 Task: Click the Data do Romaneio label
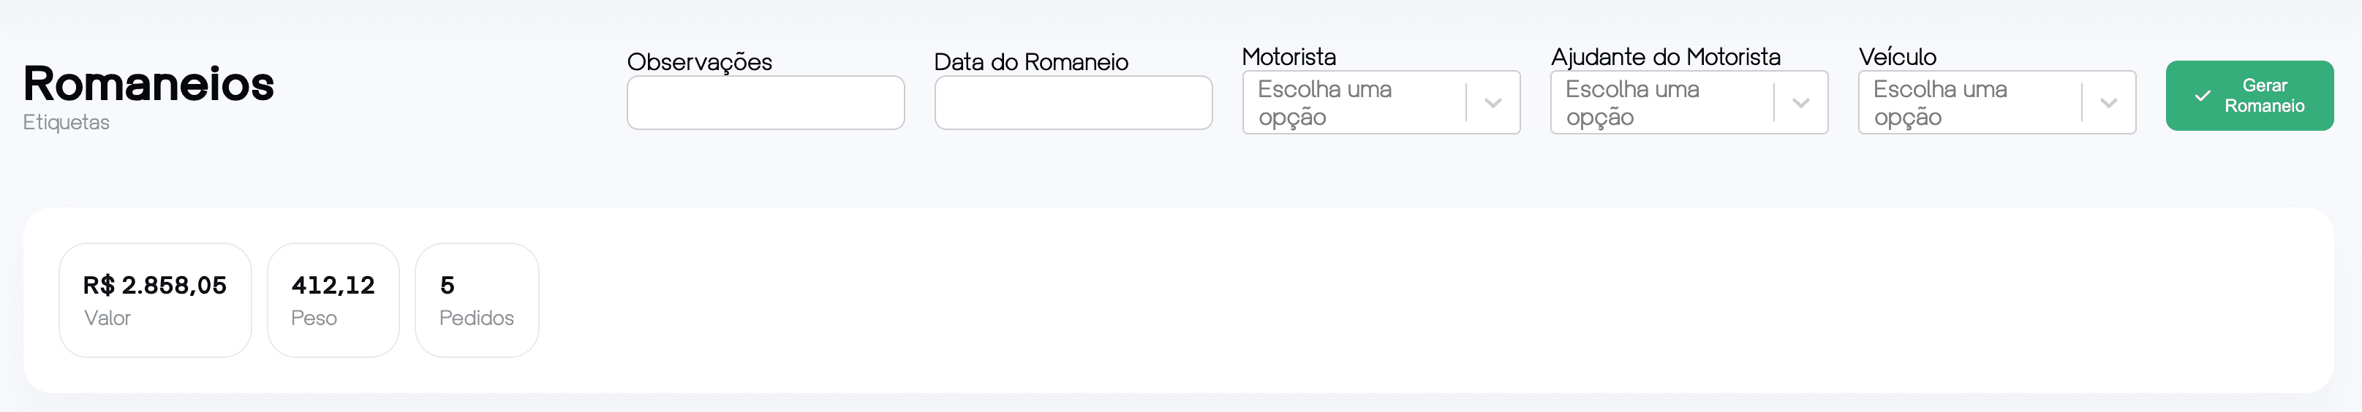[1030, 62]
